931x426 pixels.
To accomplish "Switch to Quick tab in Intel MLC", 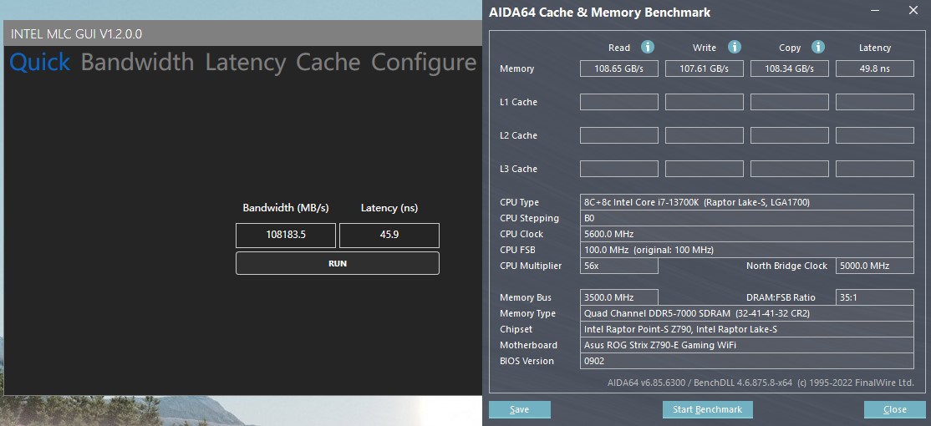I will pos(40,62).
